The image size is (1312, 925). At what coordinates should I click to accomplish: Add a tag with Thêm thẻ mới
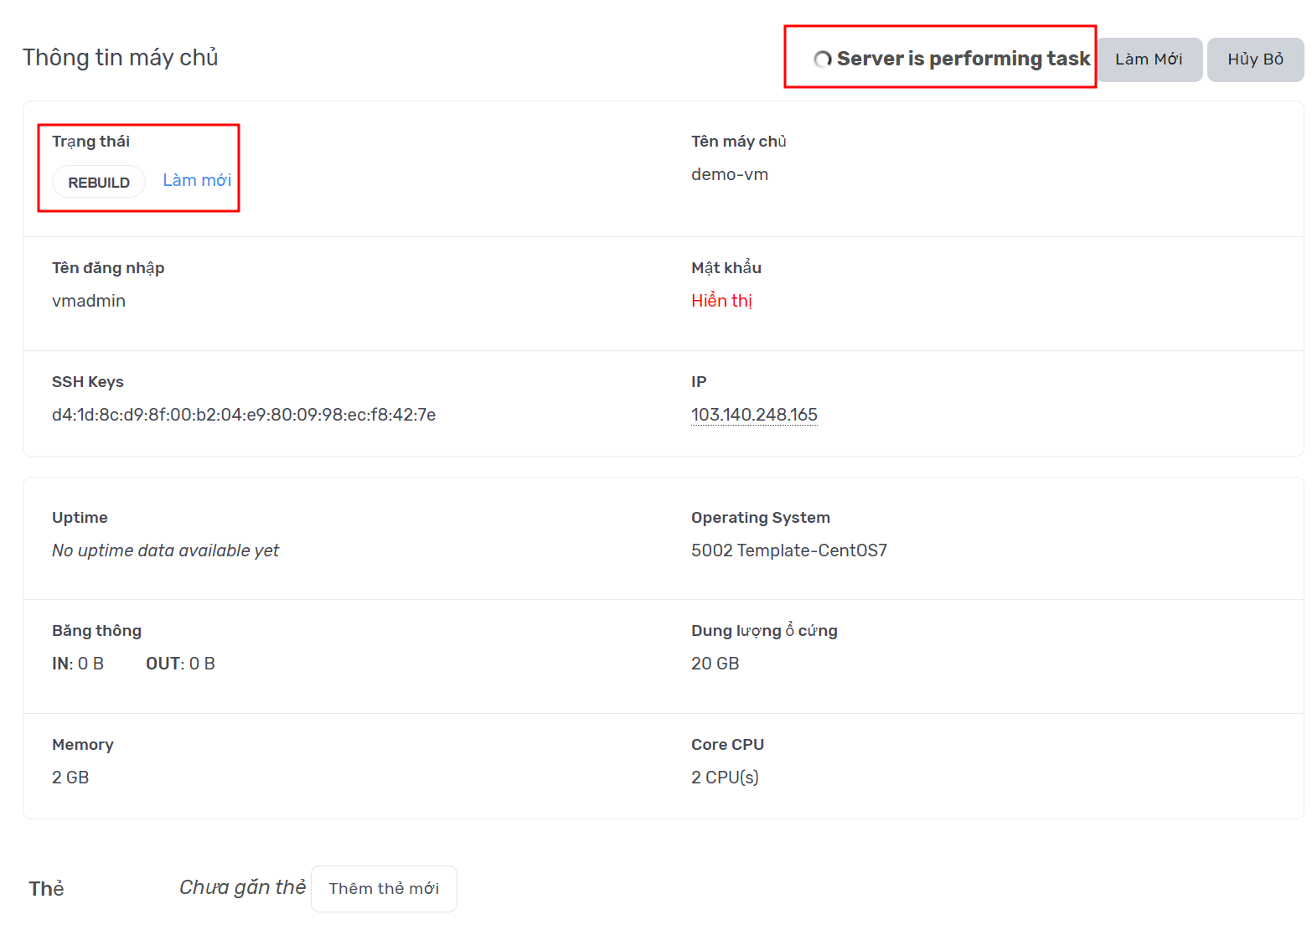click(384, 888)
